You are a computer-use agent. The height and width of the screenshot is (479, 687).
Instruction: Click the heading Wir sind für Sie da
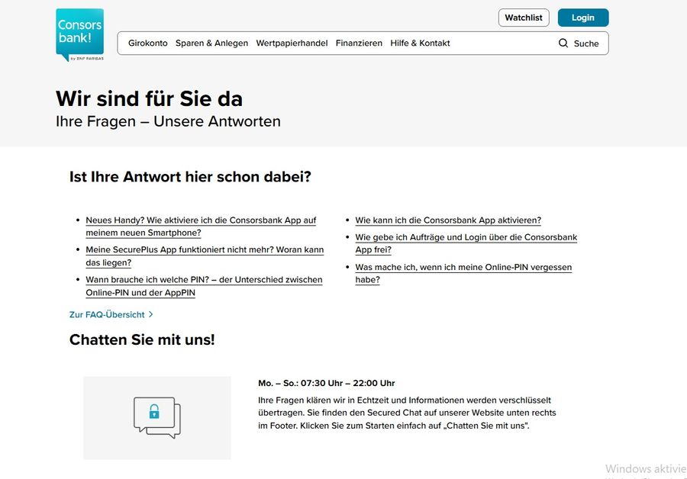click(149, 98)
